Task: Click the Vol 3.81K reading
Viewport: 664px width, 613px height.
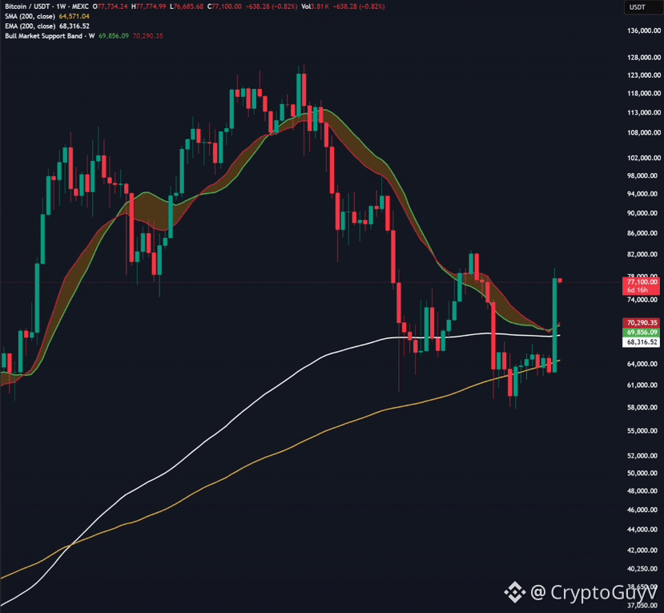Action: coord(315,6)
